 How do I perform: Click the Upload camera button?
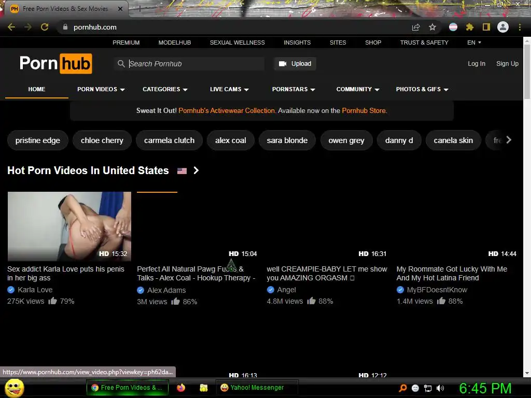coord(295,64)
